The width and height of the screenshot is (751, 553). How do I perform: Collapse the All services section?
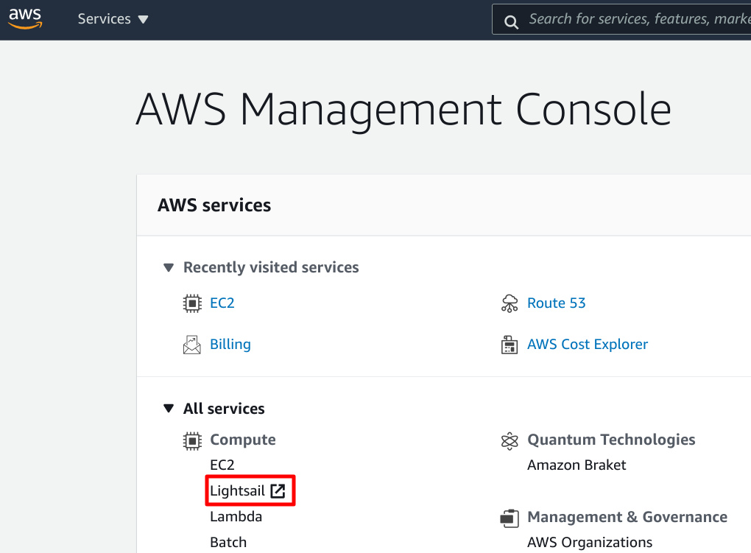click(x=169, y=408)
